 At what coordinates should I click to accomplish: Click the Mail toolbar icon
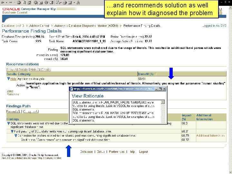pyautogui.click(x=59, y=3)
